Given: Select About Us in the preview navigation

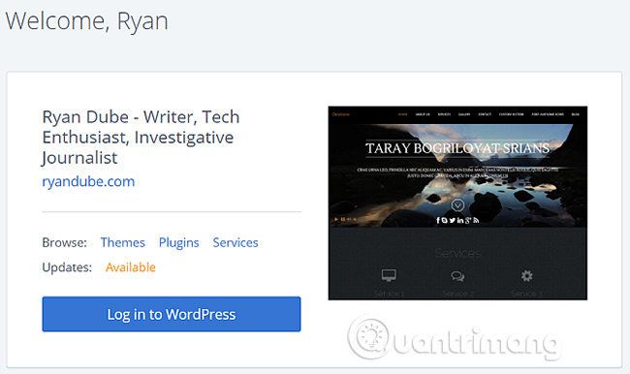Looking at the screenshot, I should (x=423, y=114).
